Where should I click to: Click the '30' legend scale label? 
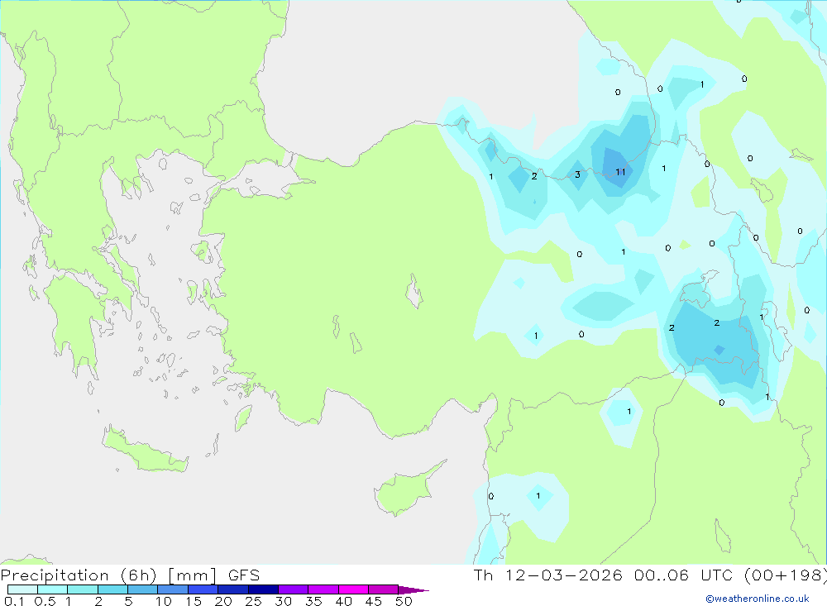[x=283, y=601]
